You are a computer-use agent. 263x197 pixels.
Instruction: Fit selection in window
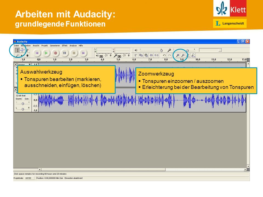point(188,55)
